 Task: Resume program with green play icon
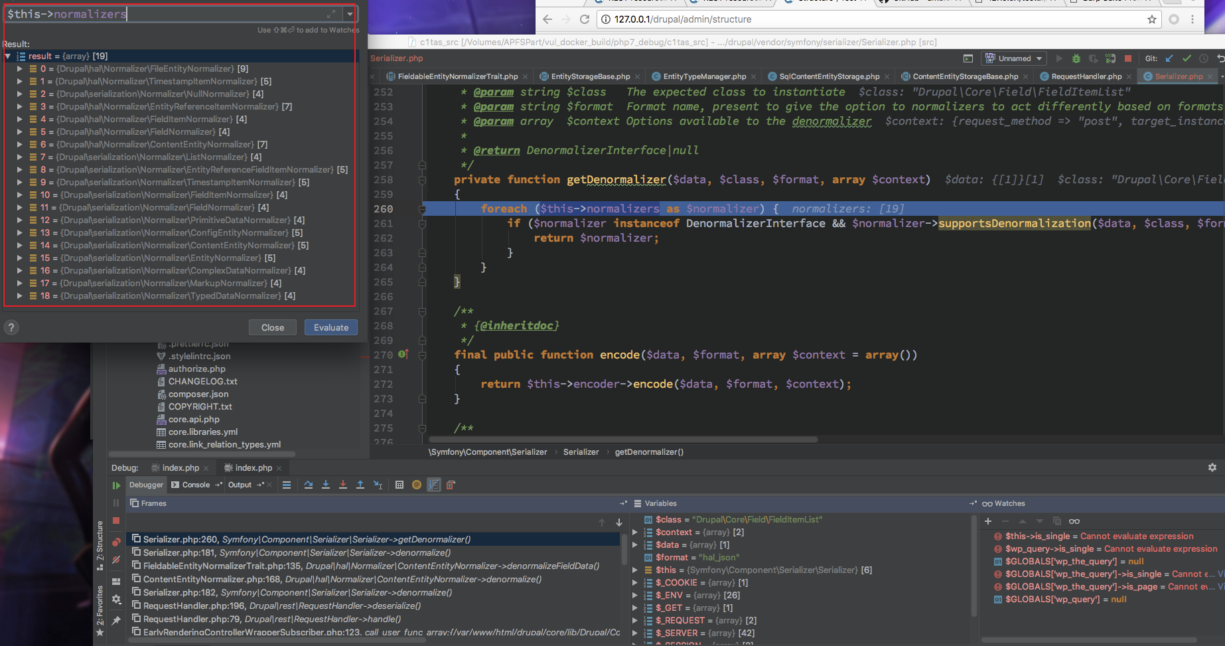[x=116, y=485]
